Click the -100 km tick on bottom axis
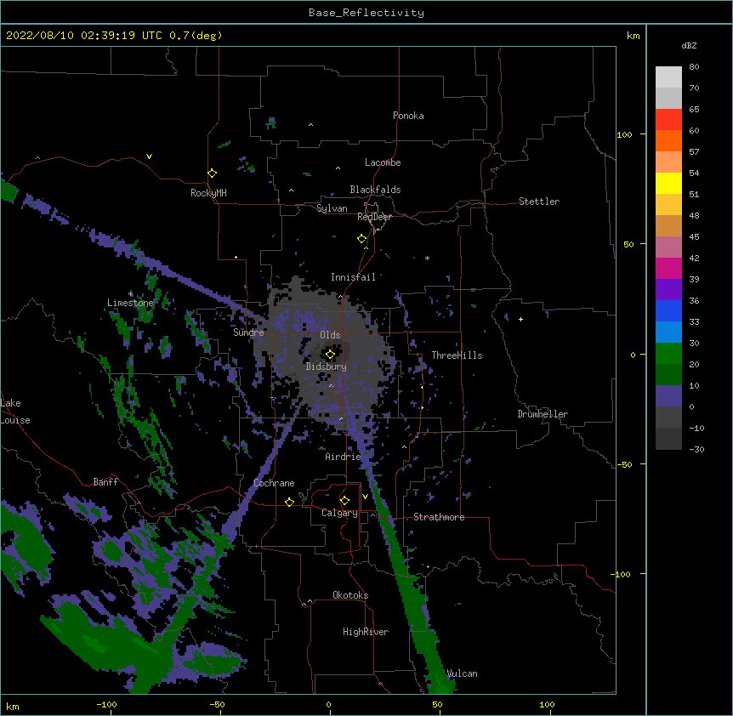This screenshot has height=716, width=733. point(106,704)
